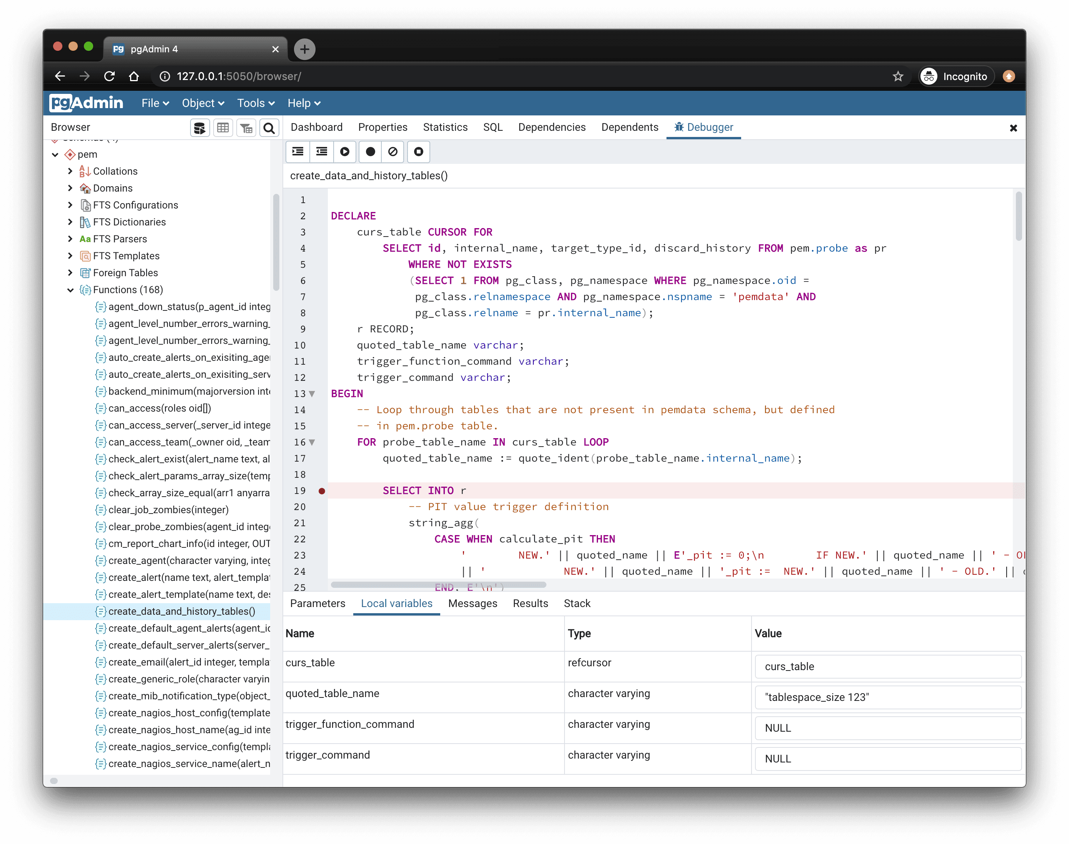Expand the Foreign Tables tree node
The height and width of the screenshot is (844, 1069).
pos(70,273)
